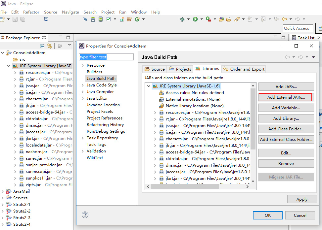This screenshot has width=322, height=230.
Task: Expand the Task Repository category
Action: point(82,138)
